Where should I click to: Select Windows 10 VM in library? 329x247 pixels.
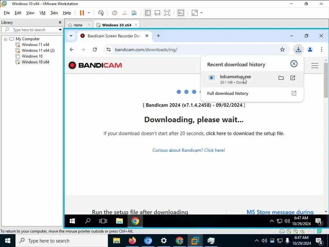point(29,56)
